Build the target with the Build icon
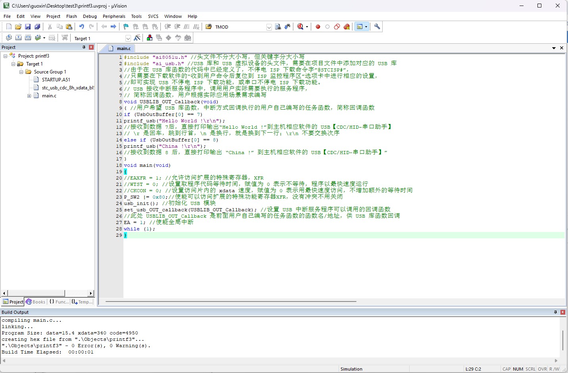 (x=18, y=38)
